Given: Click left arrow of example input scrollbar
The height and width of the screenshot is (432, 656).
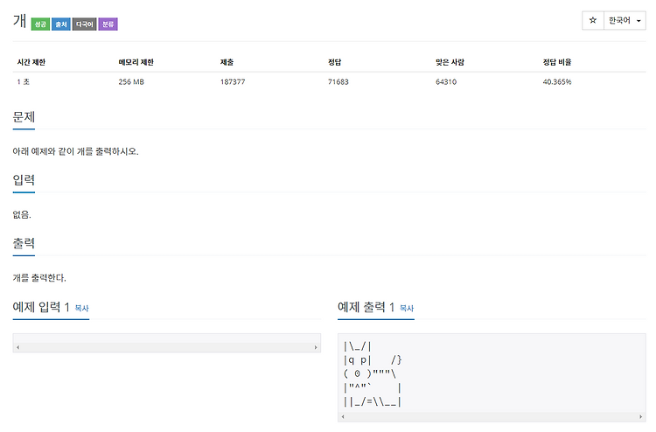Looking at the screenshot, I should click(x=17, y=347).
